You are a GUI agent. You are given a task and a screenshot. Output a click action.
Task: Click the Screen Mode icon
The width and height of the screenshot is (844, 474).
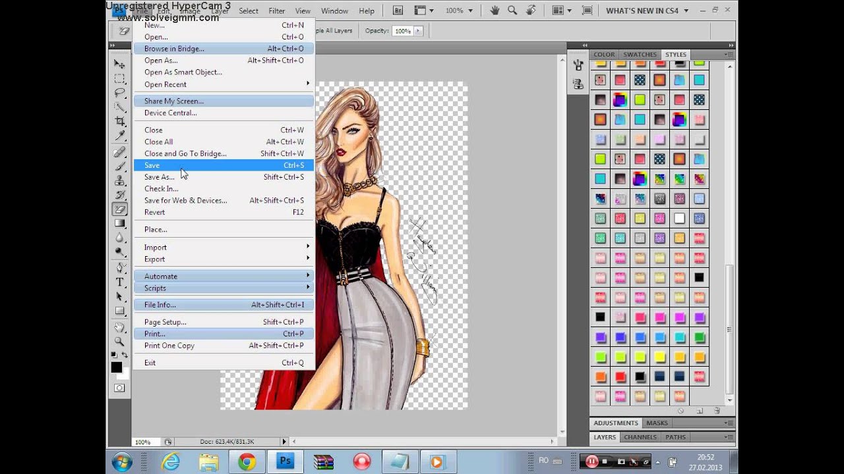[x=587, y=11]
